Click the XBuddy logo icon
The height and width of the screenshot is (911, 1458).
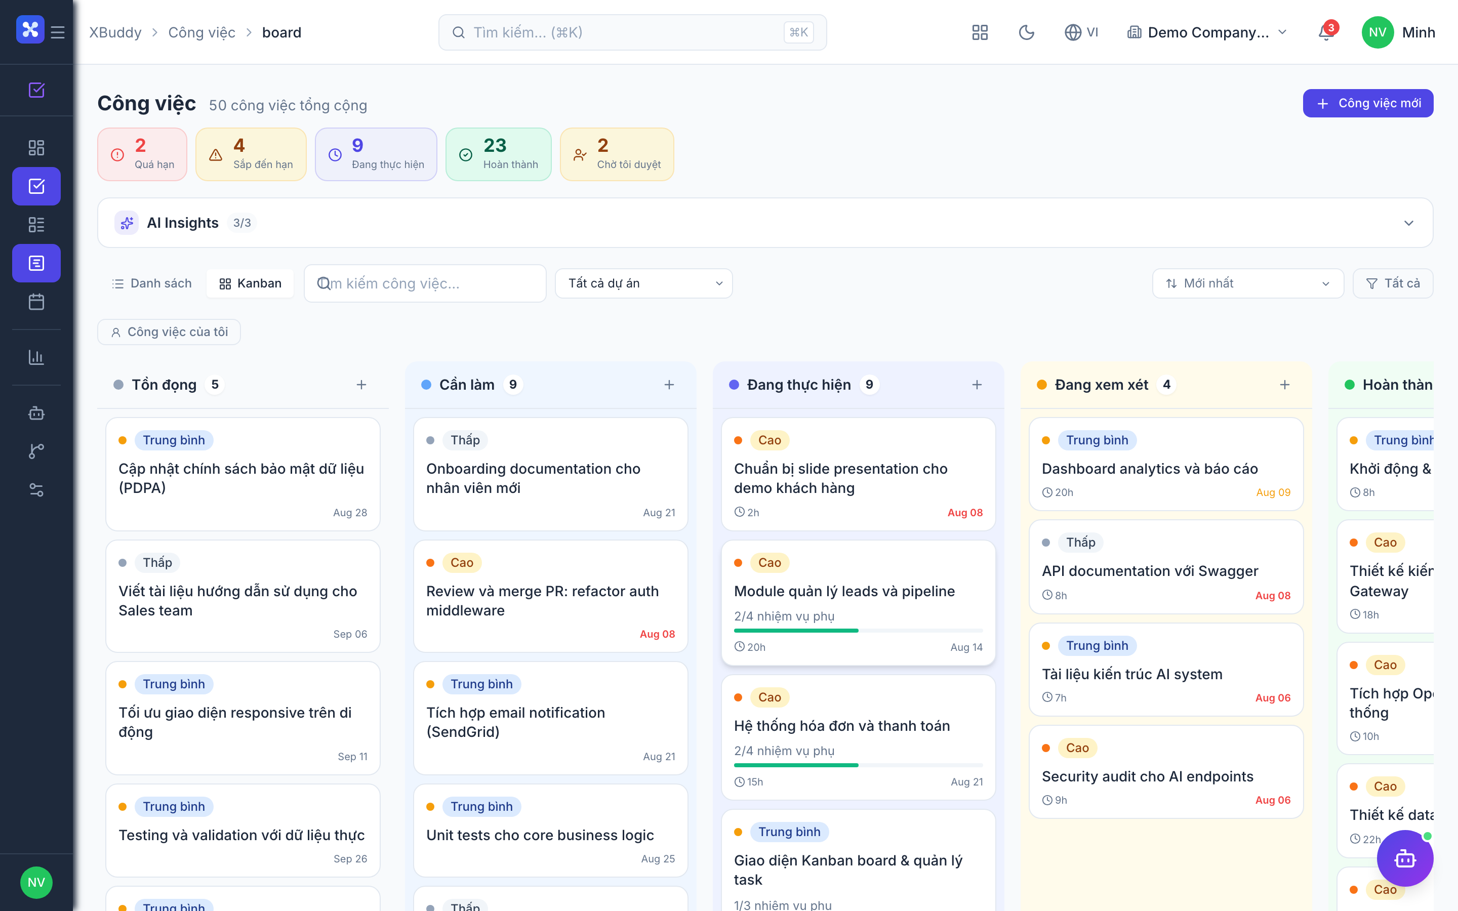tap(30, 30)
